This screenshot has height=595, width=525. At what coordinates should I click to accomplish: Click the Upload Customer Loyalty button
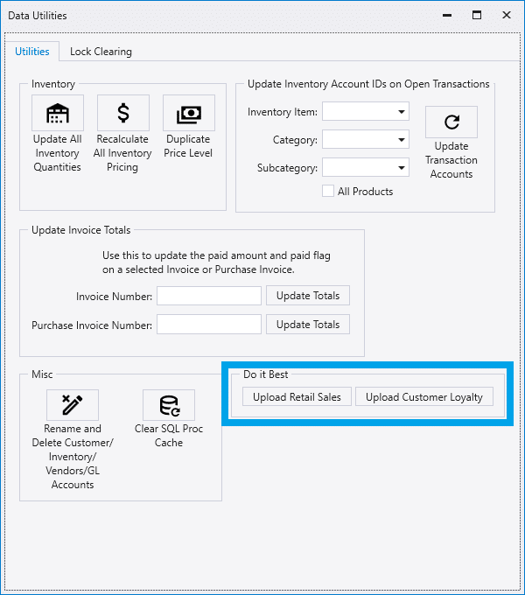424,397
